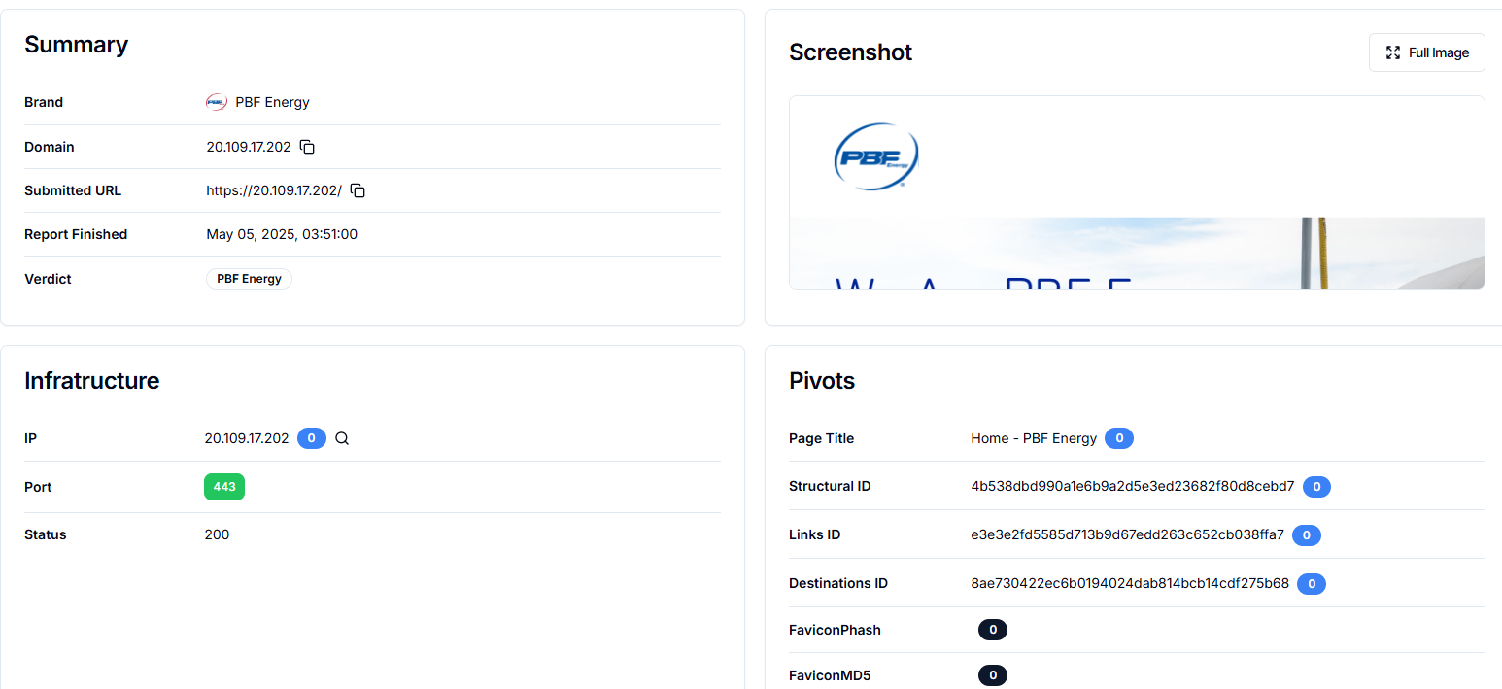Viewport: 1502px width, 689px height.
Task: Click the Pivots heading
Action: tap(822, 381)
